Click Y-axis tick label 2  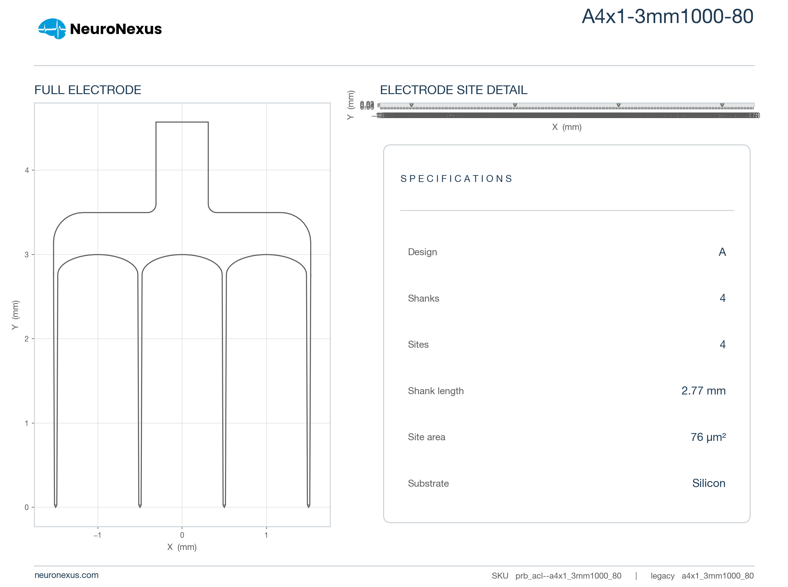[27, 339]
